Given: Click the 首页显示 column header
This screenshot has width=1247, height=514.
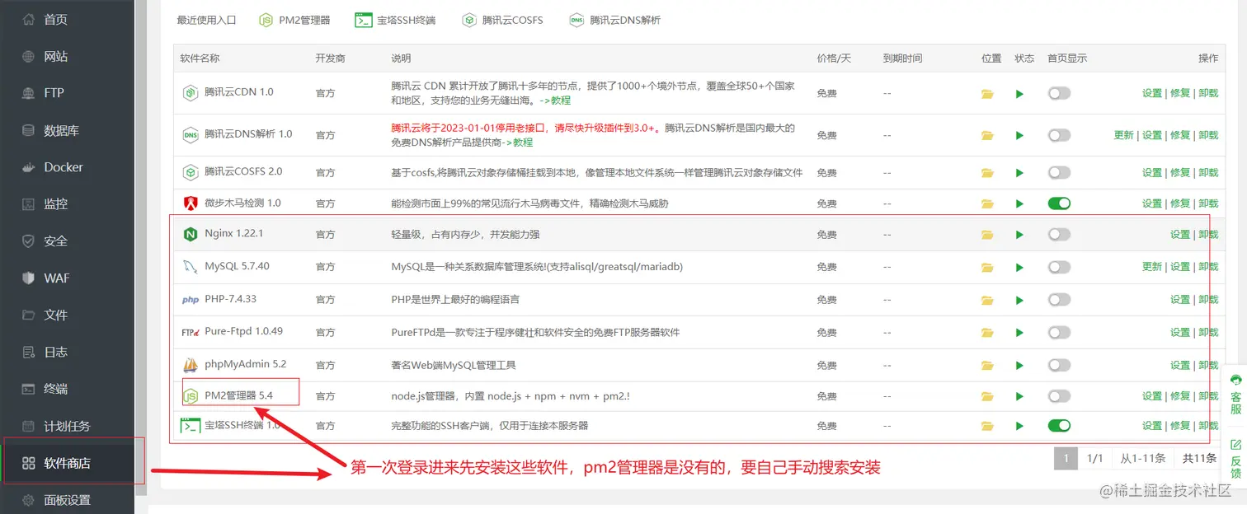Looking at the screenshot, I should tap(1067, 58).
